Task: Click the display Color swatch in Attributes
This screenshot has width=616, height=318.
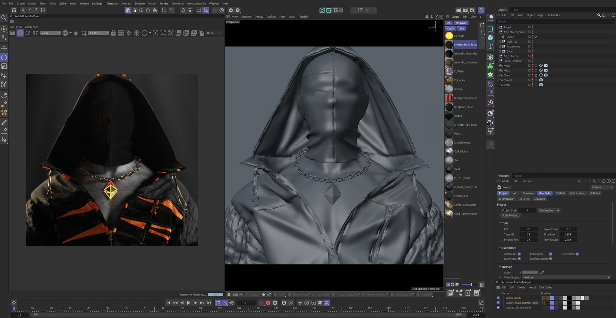Action: 530,272
